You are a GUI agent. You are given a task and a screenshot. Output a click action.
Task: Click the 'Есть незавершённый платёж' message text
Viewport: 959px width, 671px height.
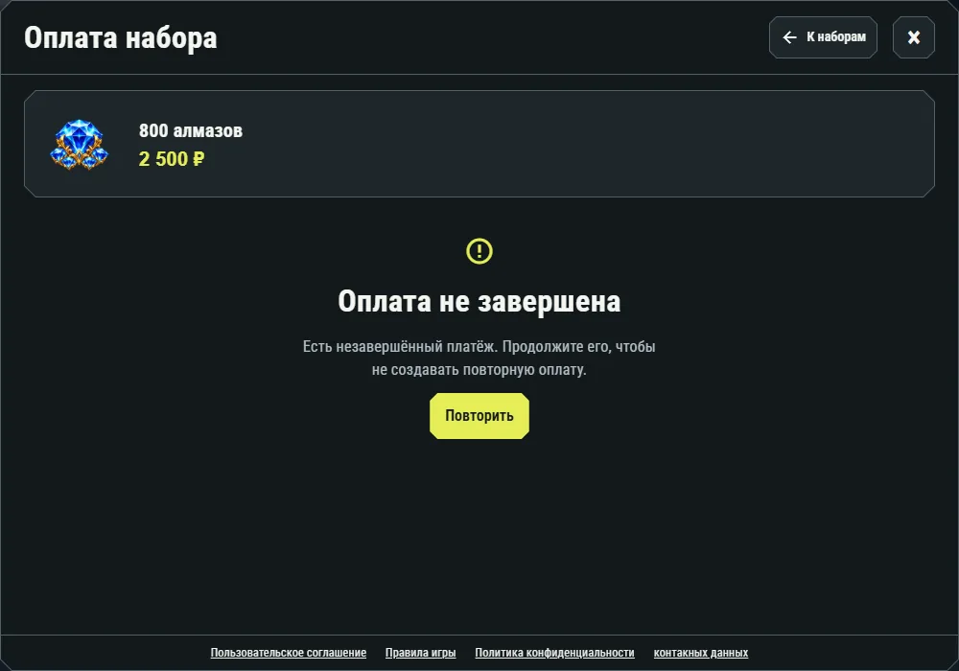pos(479,359)
